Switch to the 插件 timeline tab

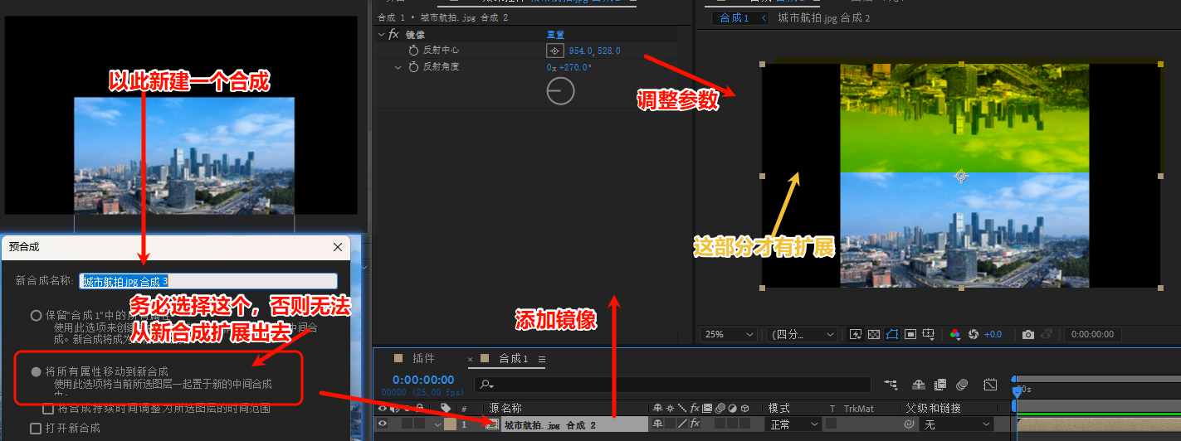tap(423, 358)
